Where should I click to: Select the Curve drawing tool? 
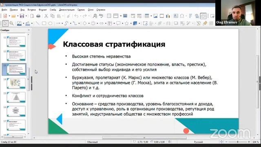[66, 23]
